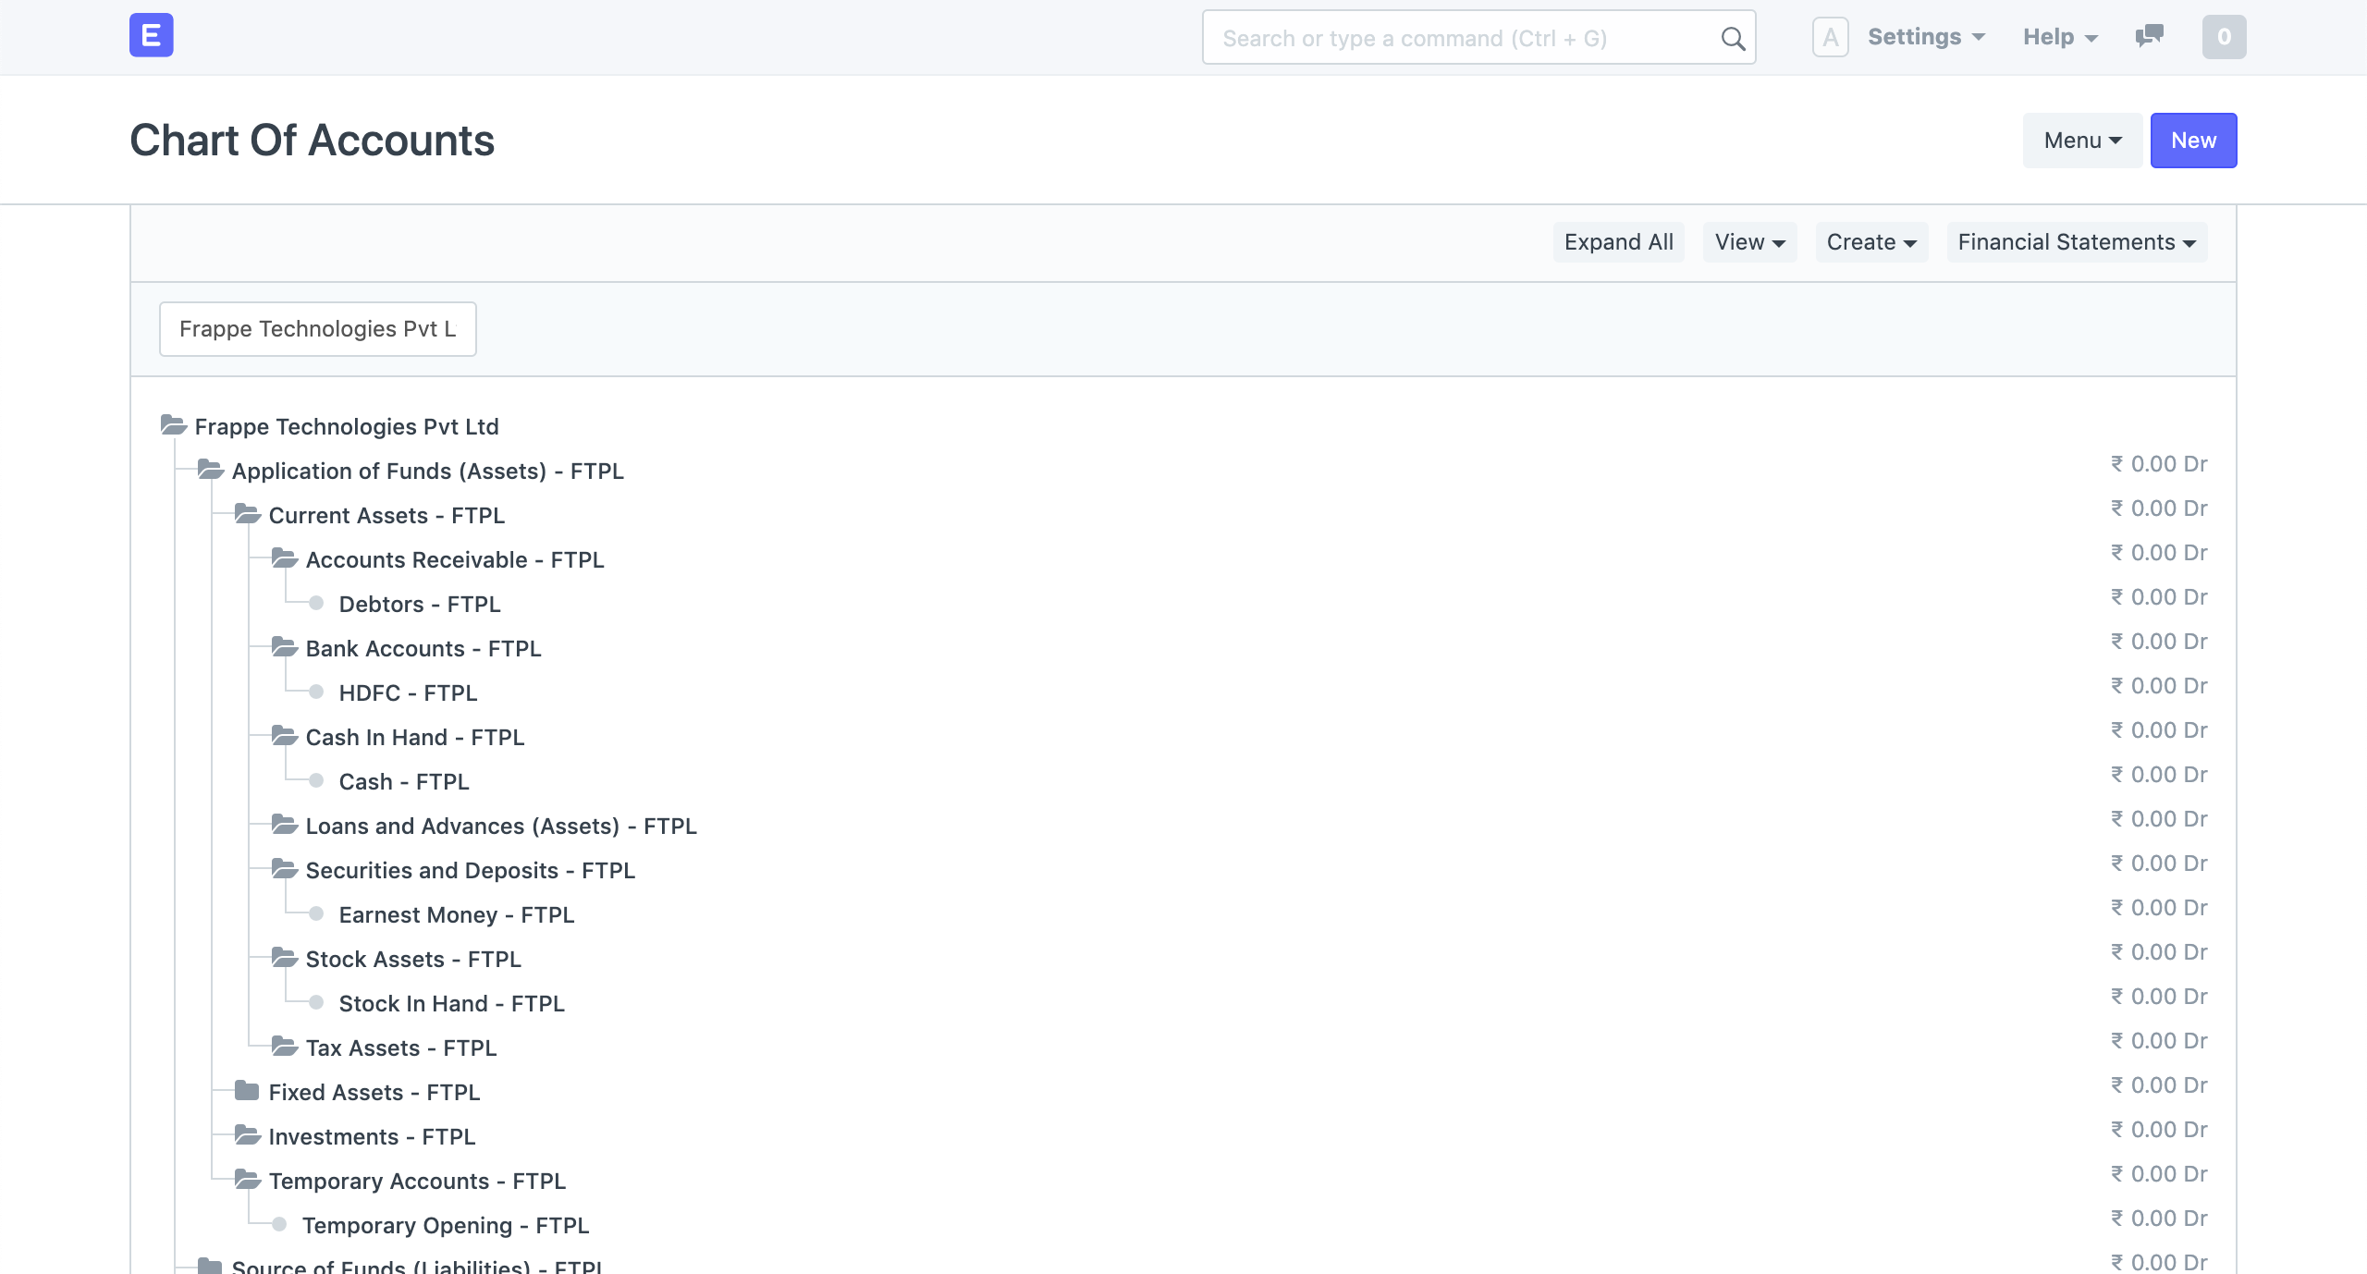Open the Settings menu
This screenshot has height=1274, width=2367.
(1925, 37)
